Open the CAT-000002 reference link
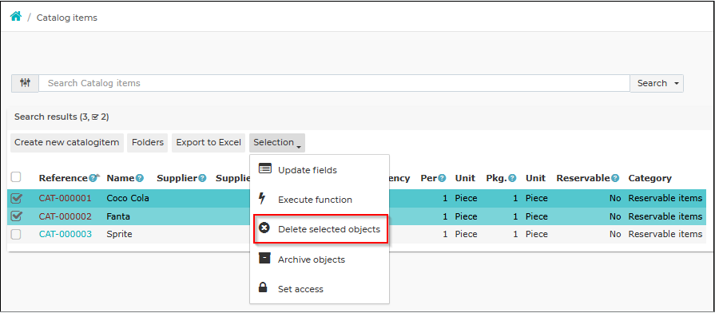 (66, 216)
